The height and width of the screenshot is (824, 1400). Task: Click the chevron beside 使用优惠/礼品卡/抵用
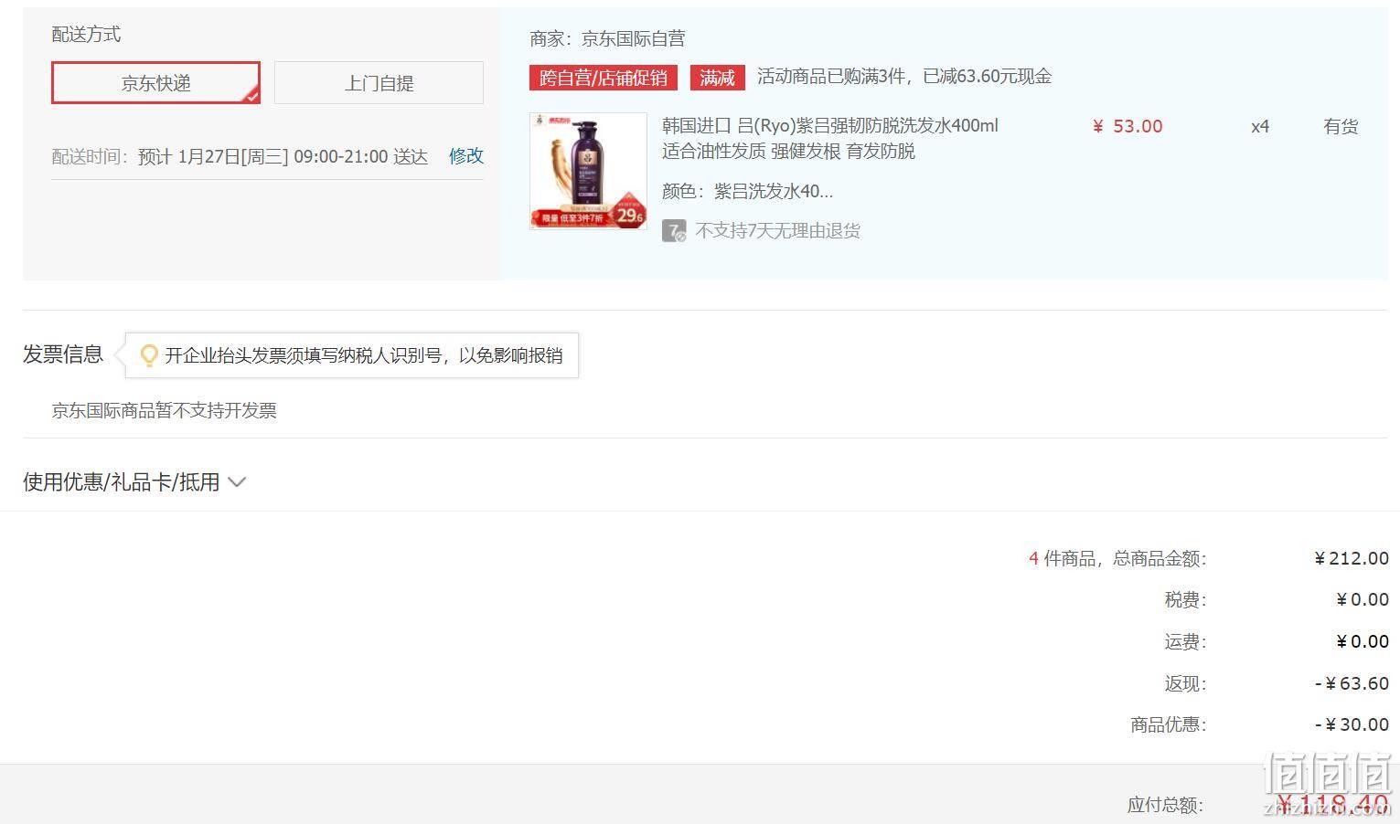click(237, 482)
